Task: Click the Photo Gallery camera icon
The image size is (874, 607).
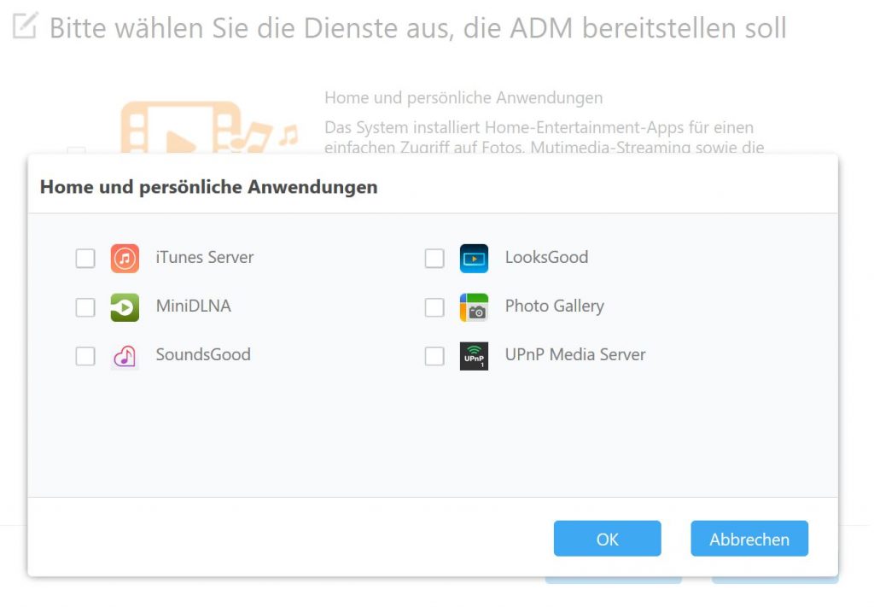Action: point(474,307)
